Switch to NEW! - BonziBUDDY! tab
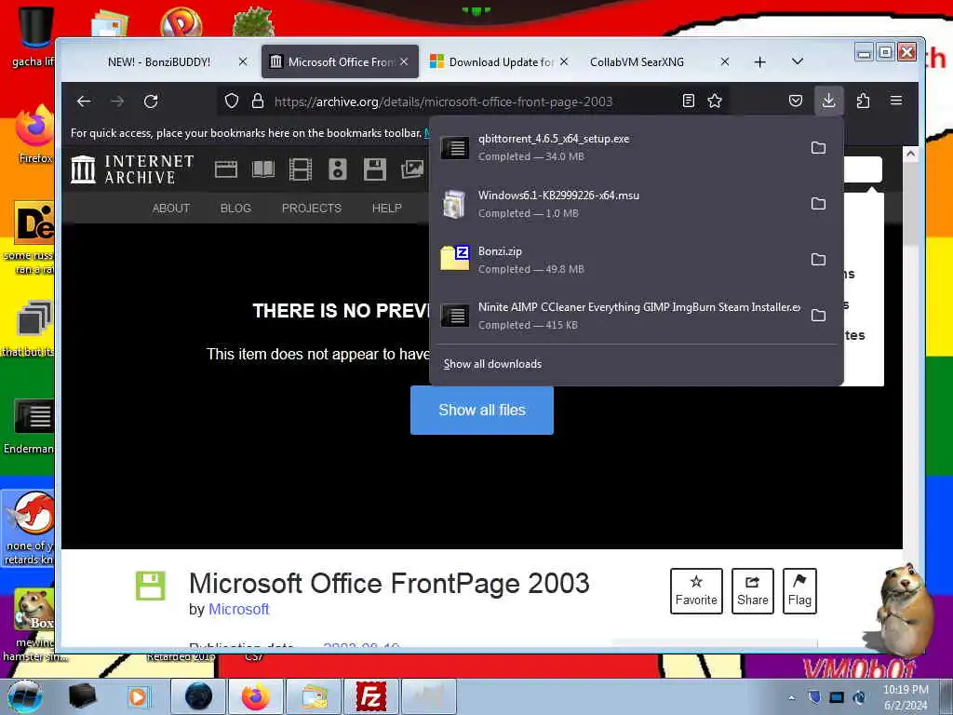Image resolution: width=953 pixels, height=715 pixels. [158, 62]
